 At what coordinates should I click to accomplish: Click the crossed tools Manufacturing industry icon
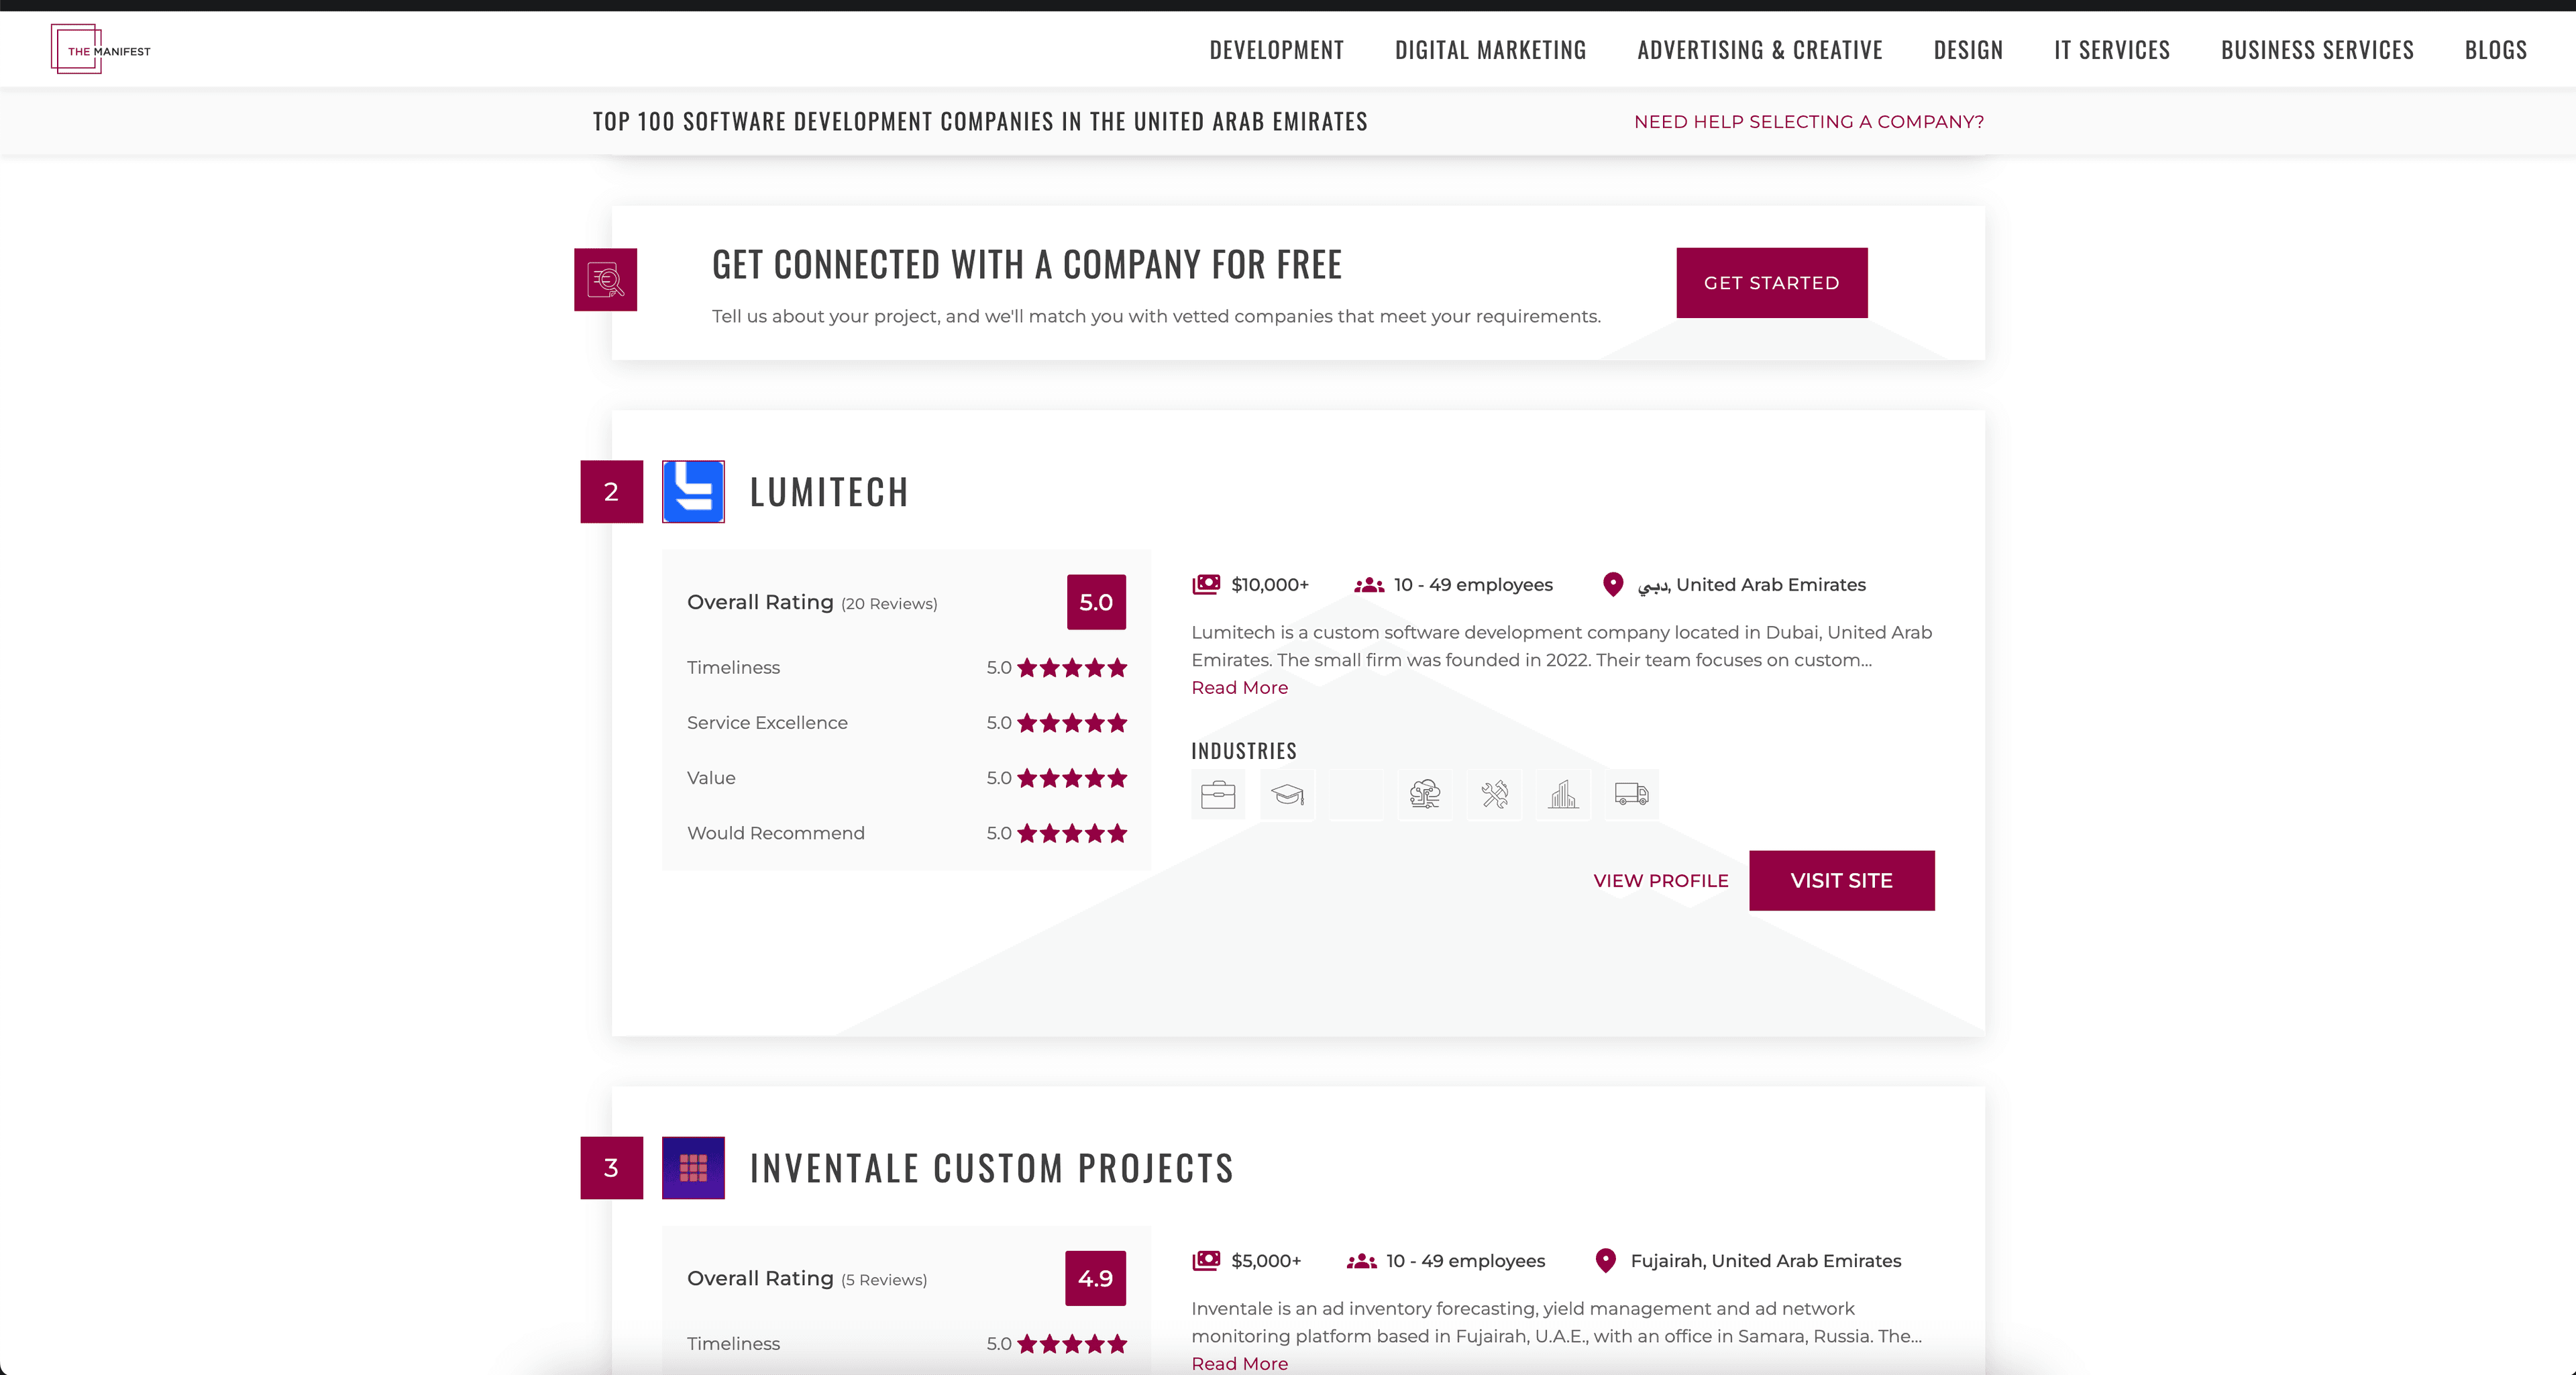(1493, 794)
